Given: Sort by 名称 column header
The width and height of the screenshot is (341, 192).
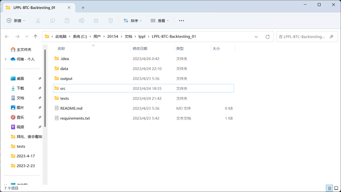Looking at the screenshot, I should tap(61, 49).
